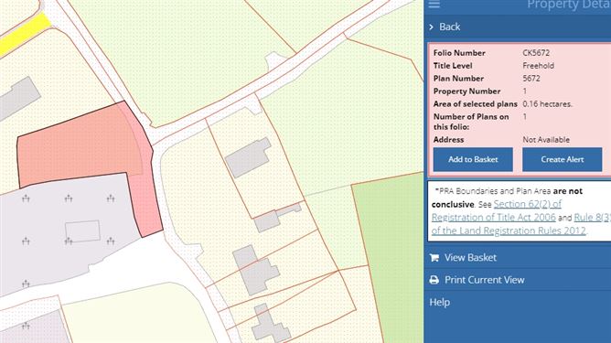Open View Basket menu item
The image size is (611, 343).
470,258
